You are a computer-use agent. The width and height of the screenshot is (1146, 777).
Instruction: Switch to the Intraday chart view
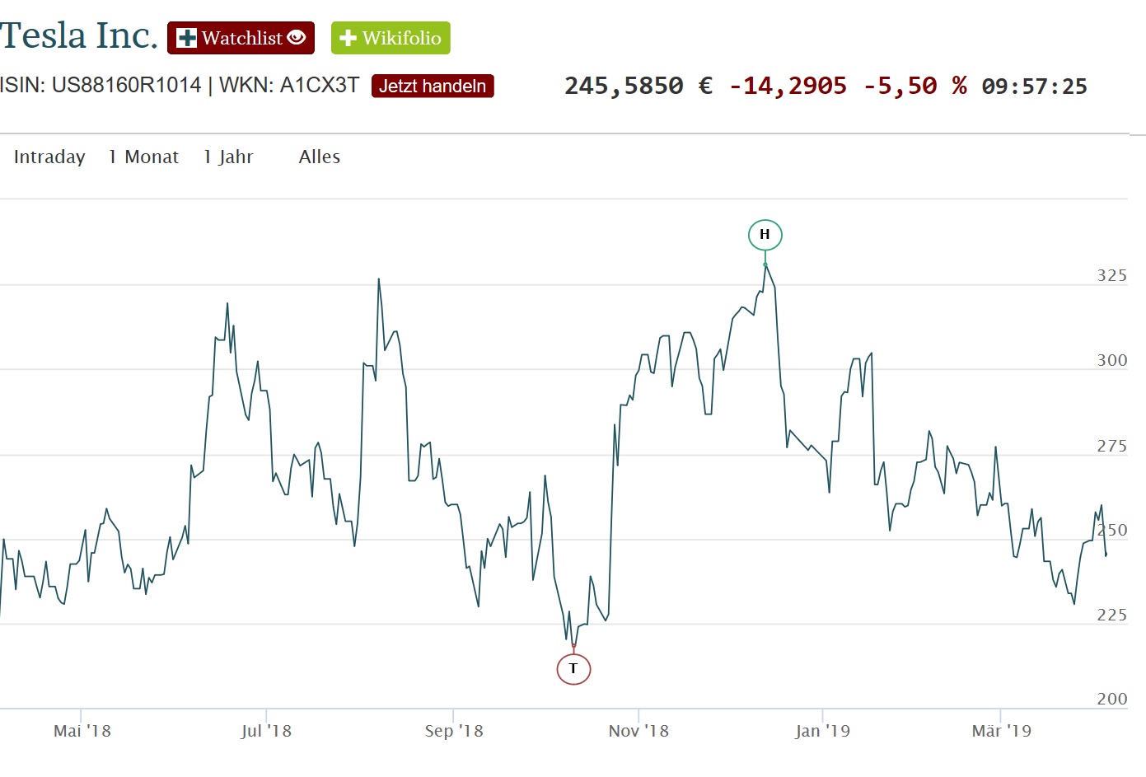(49, 157)
